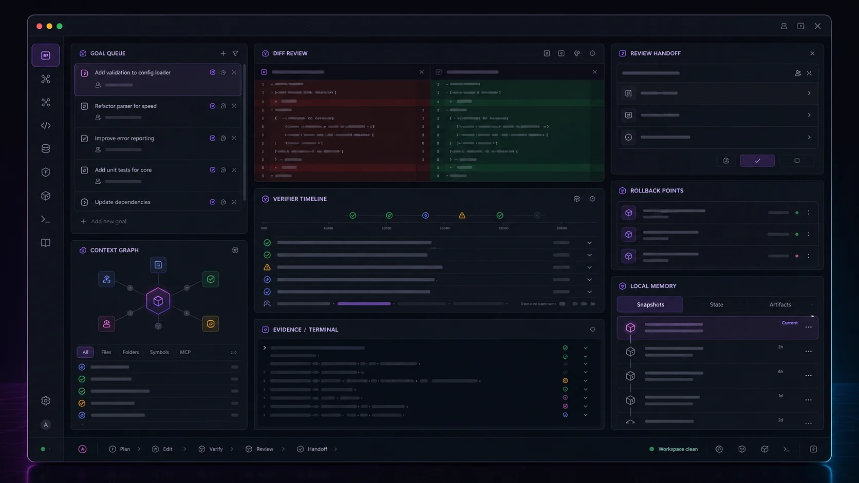Viewport: 859px width, 483px height.
Task: Click the clock icon in Diff Review header
Action: click(592, 53)
